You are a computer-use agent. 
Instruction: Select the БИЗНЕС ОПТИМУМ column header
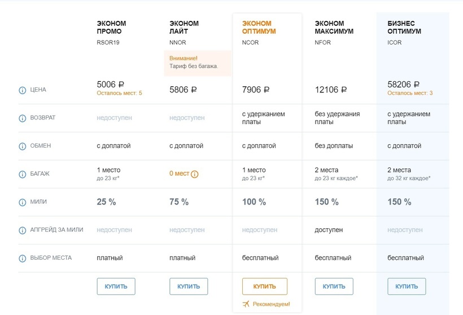(404, 28)
